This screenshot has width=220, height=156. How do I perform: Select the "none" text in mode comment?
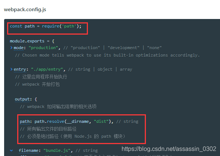click(x=154, y=48)
